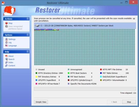Open the Index help link
Viewport: 139px width, 107px height.
pyautogui.click(x=11, y=63)
